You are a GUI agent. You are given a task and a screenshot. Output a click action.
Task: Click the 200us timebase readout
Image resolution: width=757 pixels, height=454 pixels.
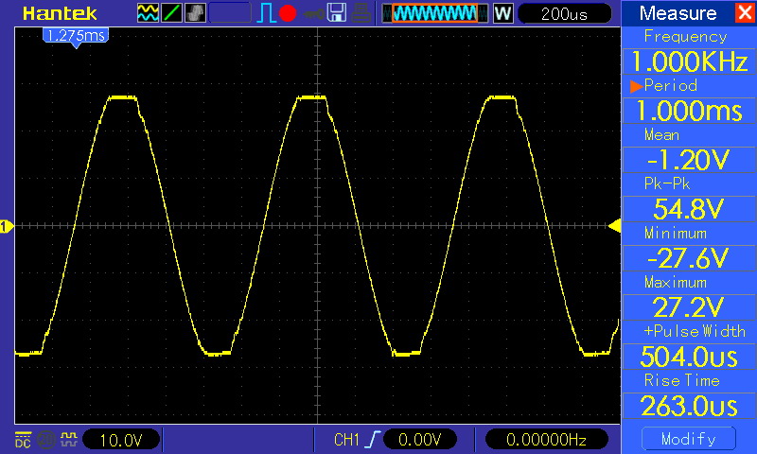(x=564, y=13)
